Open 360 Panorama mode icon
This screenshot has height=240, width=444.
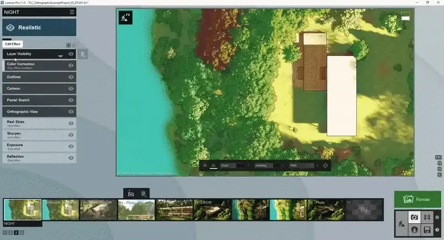(414, 229)
